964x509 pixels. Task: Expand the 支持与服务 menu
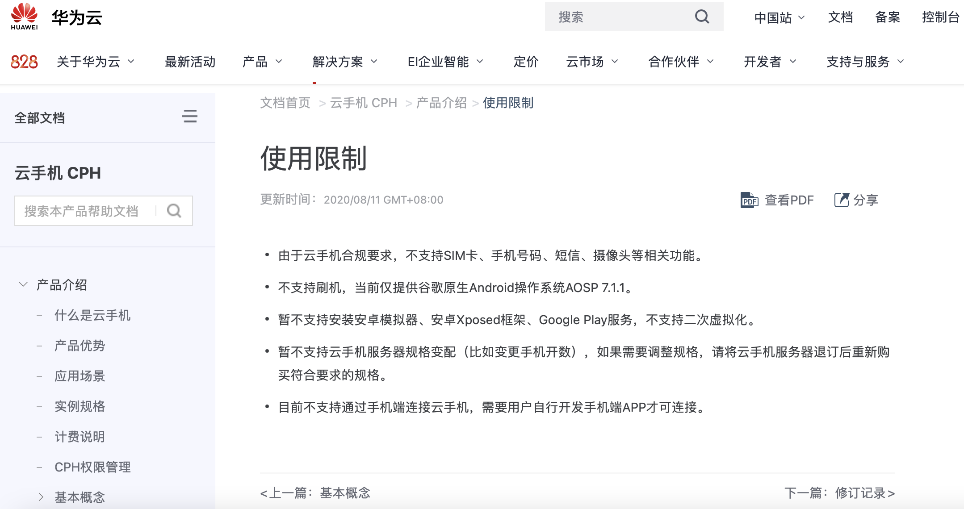[x=865, y=62]
